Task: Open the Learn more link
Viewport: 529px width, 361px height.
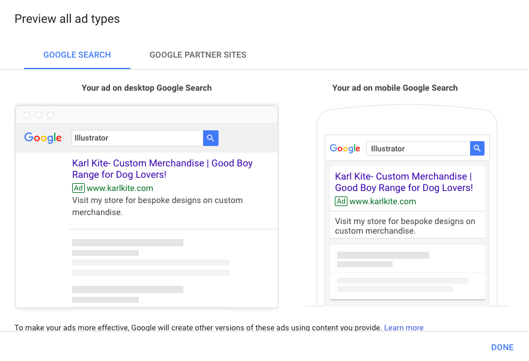Action: click(x=403, y=327)
